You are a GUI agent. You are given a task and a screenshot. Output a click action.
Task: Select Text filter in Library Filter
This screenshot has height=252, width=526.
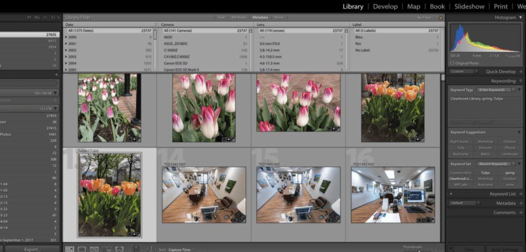click(x=221, y=17)
